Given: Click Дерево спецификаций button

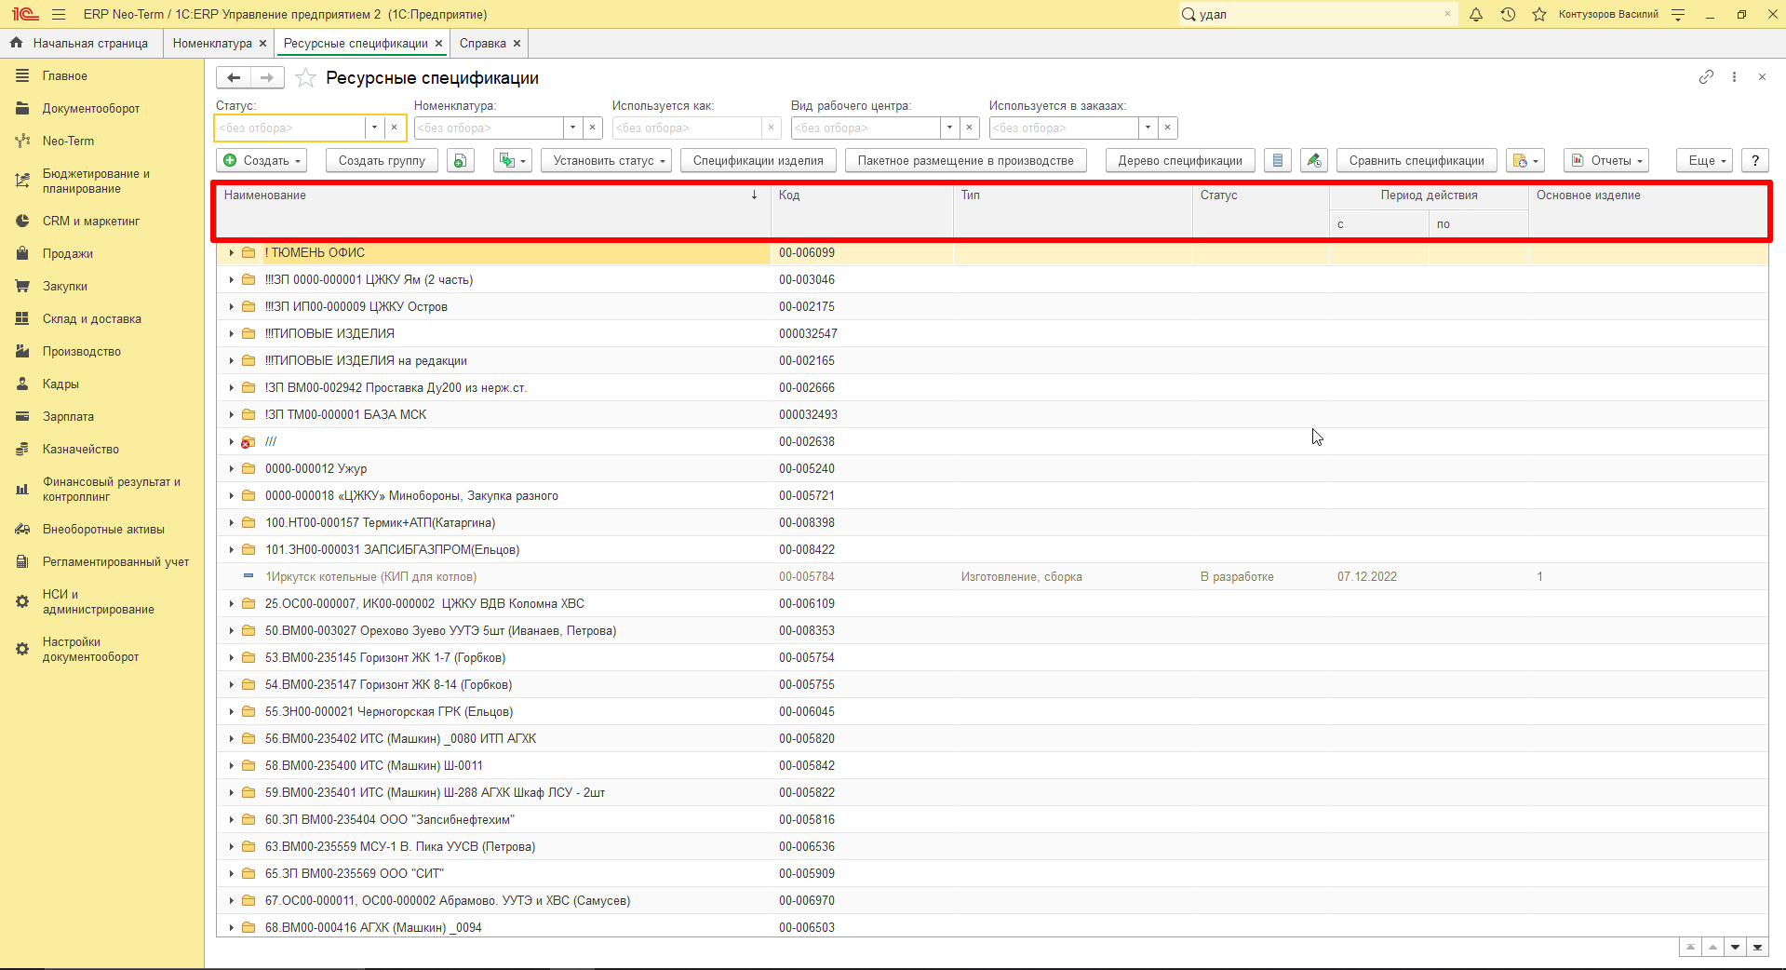Looking at the screenshot, I should (1180, 160).
